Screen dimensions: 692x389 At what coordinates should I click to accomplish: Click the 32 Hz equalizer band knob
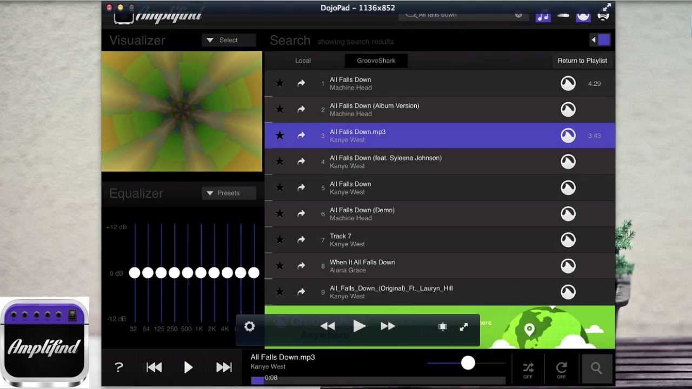[x=135, y=273]
